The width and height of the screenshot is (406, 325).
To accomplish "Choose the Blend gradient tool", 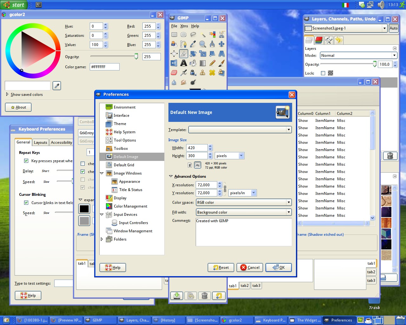I will click(x=203, y=63).
